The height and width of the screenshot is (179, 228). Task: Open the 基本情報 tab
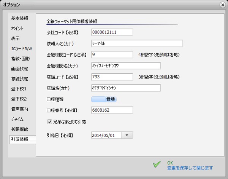click(20, 18)
